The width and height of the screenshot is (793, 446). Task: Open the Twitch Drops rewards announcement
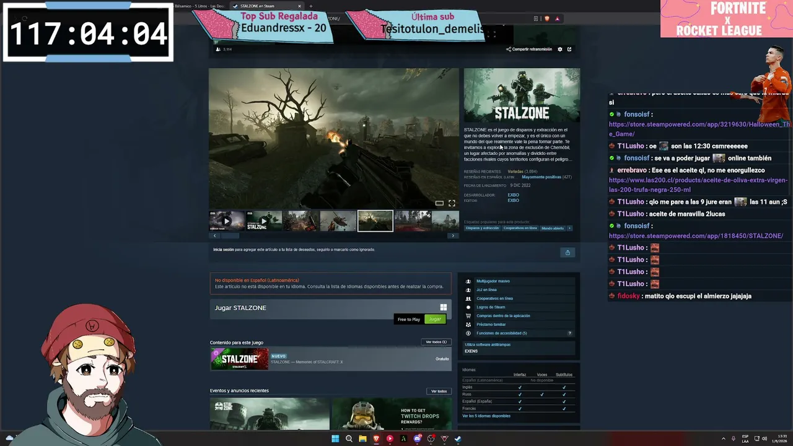tap(392, 414)
